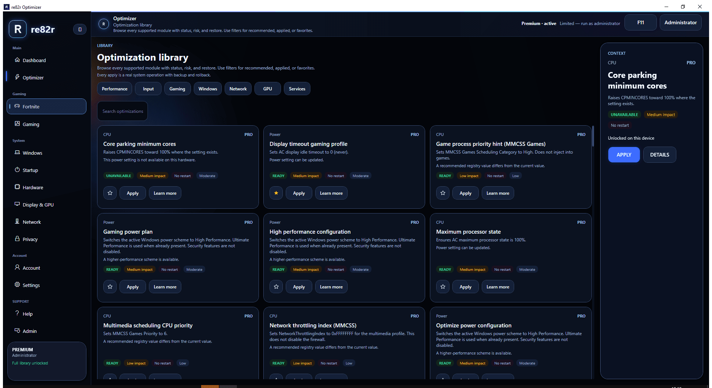Open DETAILS in the Context panel
The height and width of the screenshot is (388, 712).
pyautogui.click(x=660, y=155)
